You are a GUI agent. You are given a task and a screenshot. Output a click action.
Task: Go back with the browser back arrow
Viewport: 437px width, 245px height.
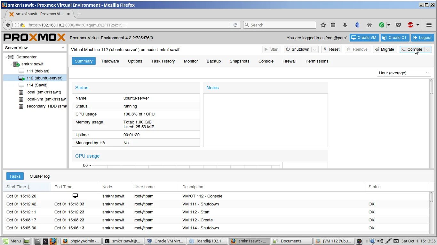pos(8,25)
